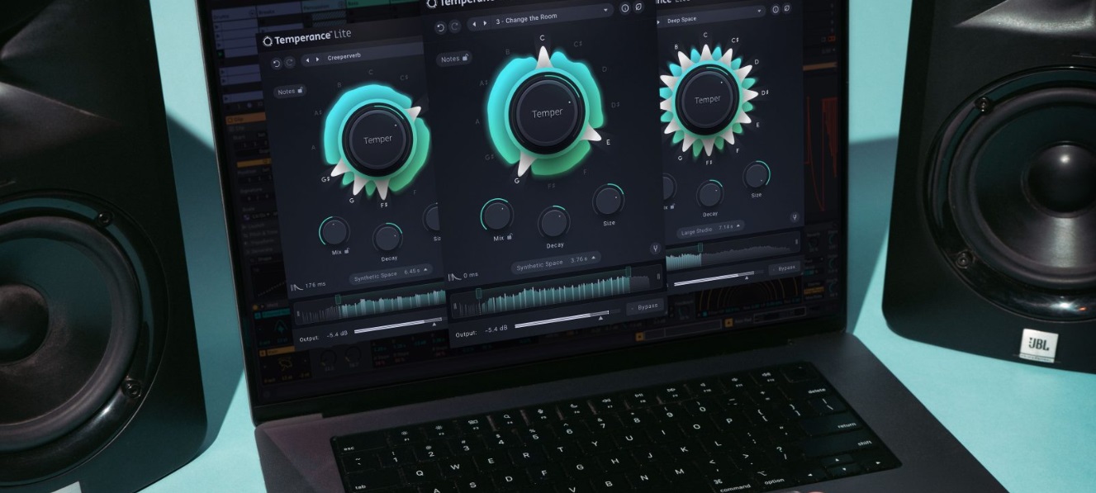Viewport: 1096px width, 493px height.
Task: Click Decay knob in Creeperverb window
Action: [x=387, y=238]
